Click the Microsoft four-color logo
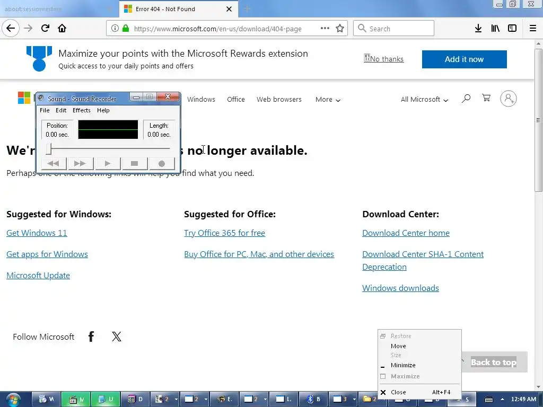The width and height of the screenshot is (543, 407). (24, 98)
